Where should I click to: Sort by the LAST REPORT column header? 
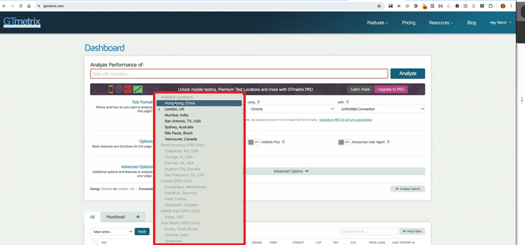tap(403, 243)
